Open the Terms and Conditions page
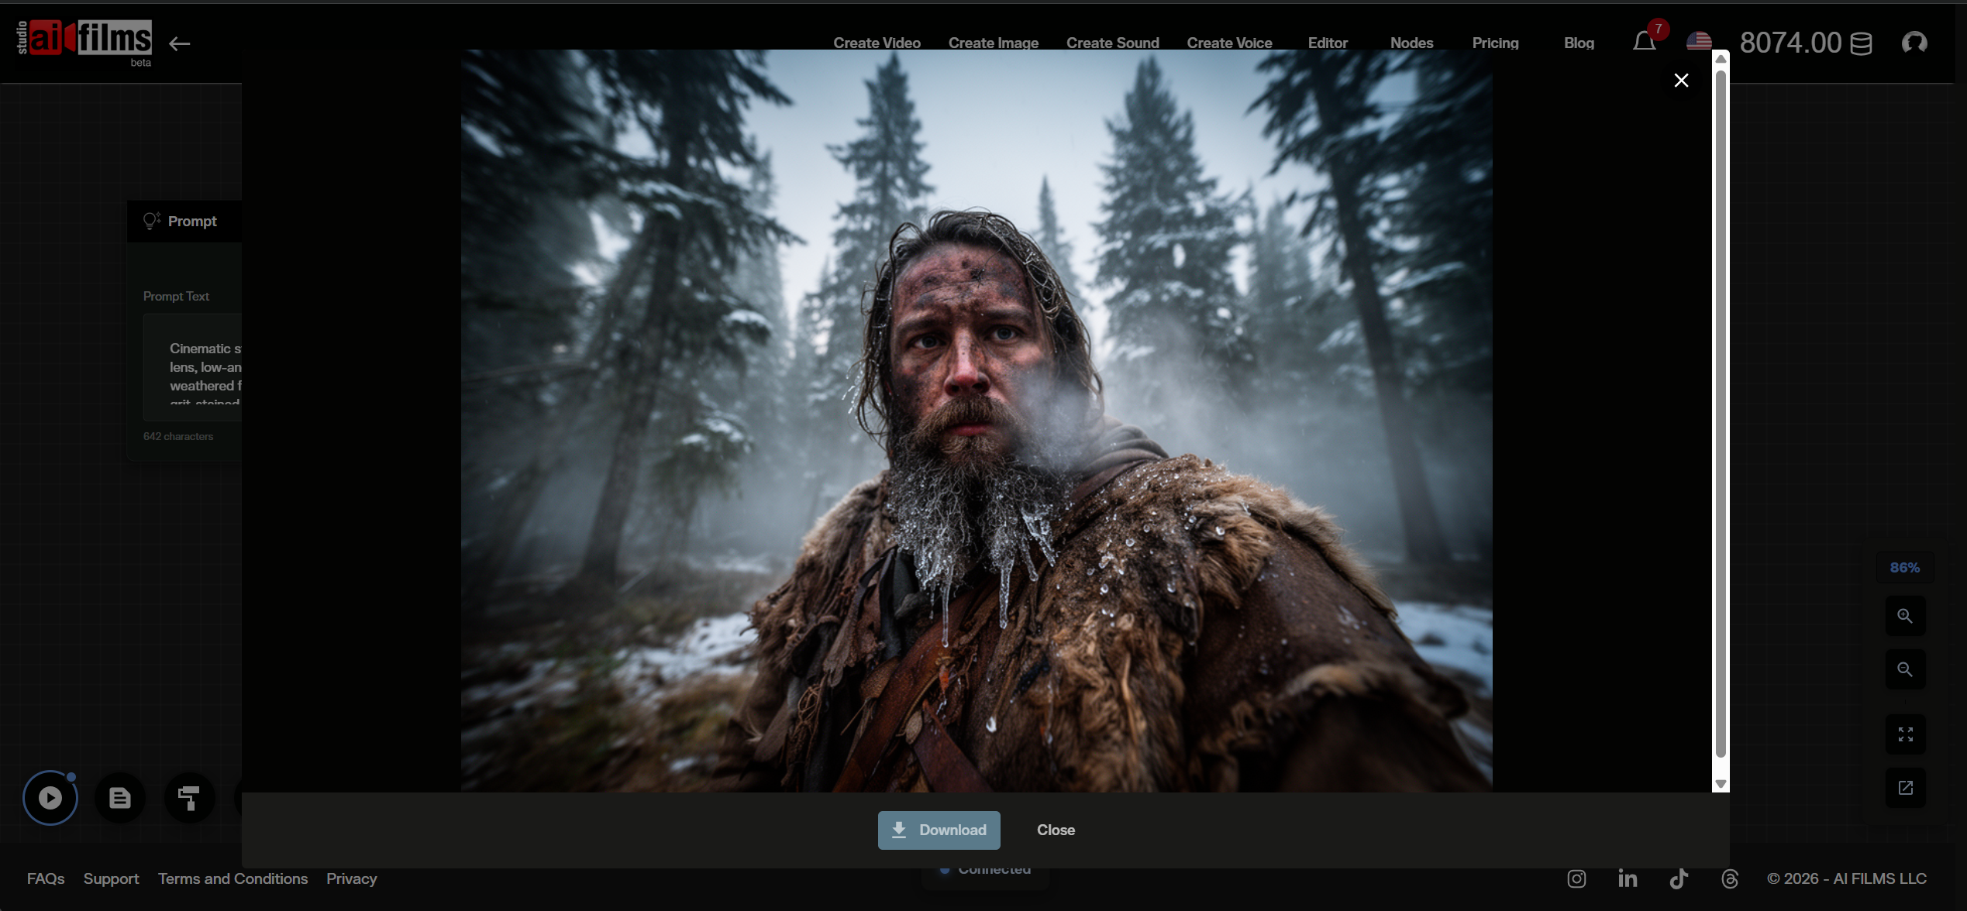 pos(233,878)
